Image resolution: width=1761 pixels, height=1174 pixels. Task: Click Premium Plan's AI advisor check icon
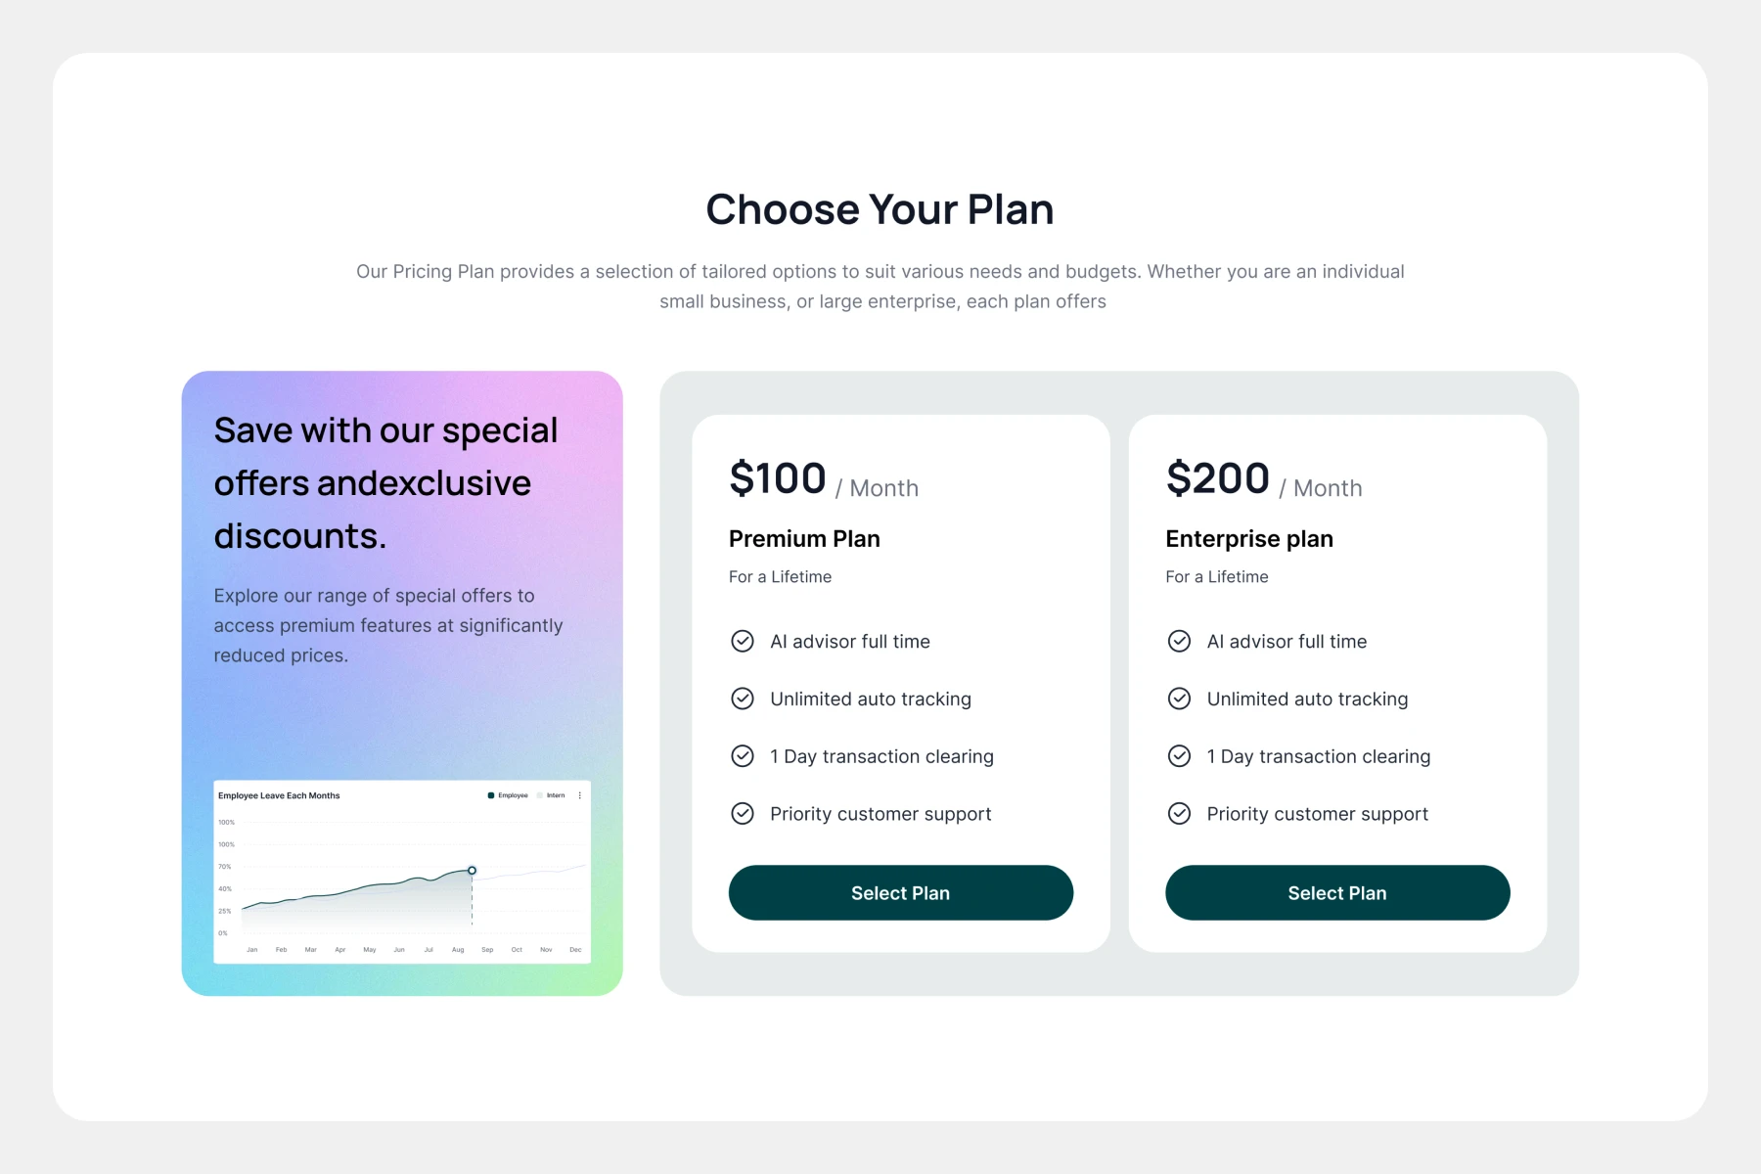click(x=743, y=641)
